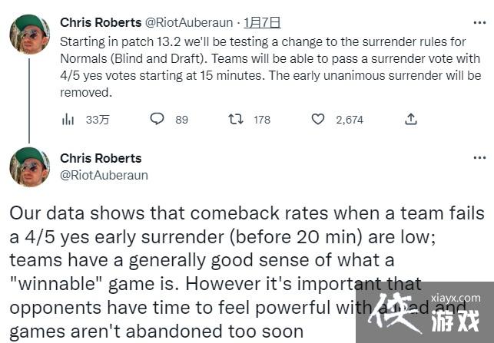Click the Chris Roberts name in the second tweet

tap(101, 158)
